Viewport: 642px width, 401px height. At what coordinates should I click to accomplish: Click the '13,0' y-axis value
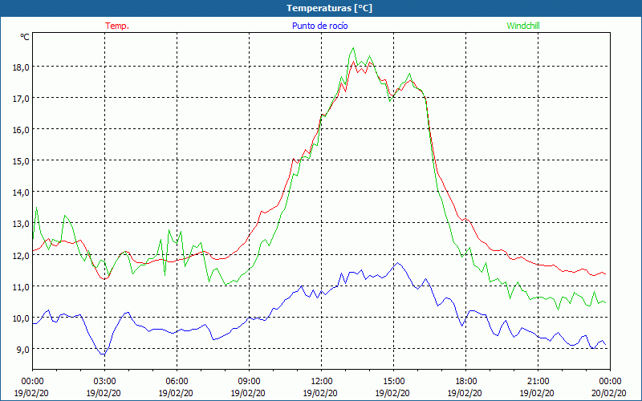21,224
